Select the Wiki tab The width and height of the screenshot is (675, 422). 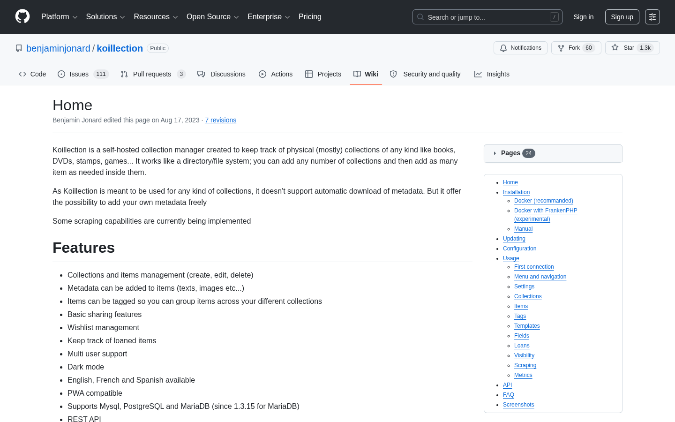pyautogui.click(x=366, y=74)
